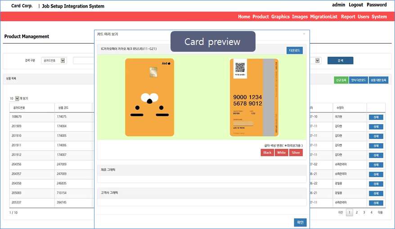
Task: Click the IC chip on card front
Action: (x=153, y=72)
